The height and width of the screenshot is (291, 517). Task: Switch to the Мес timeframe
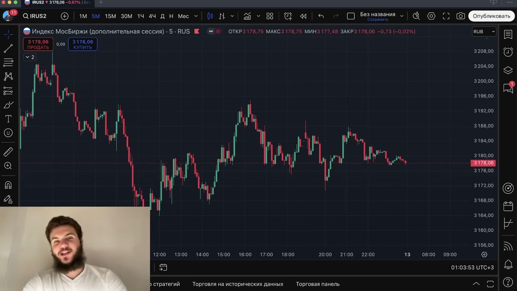point(183,16)
